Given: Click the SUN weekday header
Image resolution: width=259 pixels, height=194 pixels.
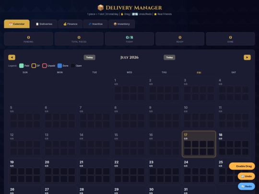Looking at the screenshot, I should [x=25, y=72].
